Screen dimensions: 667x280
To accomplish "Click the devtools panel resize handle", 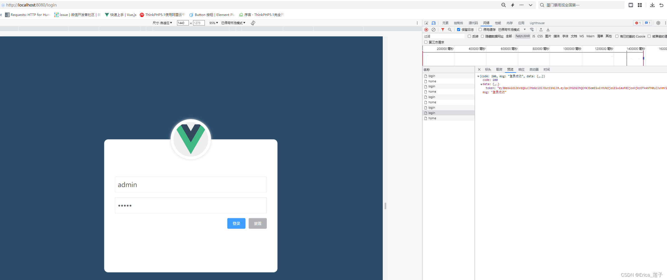I will [x=386, y=206].
